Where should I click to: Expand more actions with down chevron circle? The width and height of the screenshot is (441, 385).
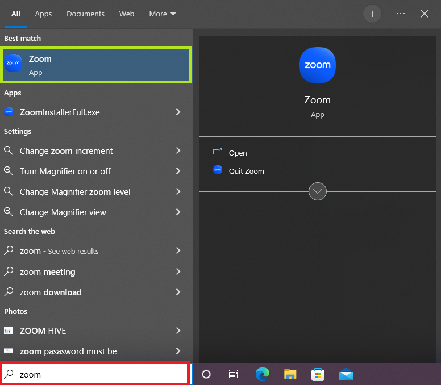[318, 191]
